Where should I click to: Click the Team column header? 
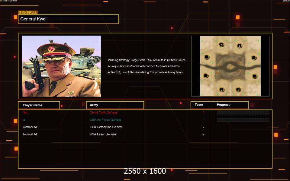199,105
